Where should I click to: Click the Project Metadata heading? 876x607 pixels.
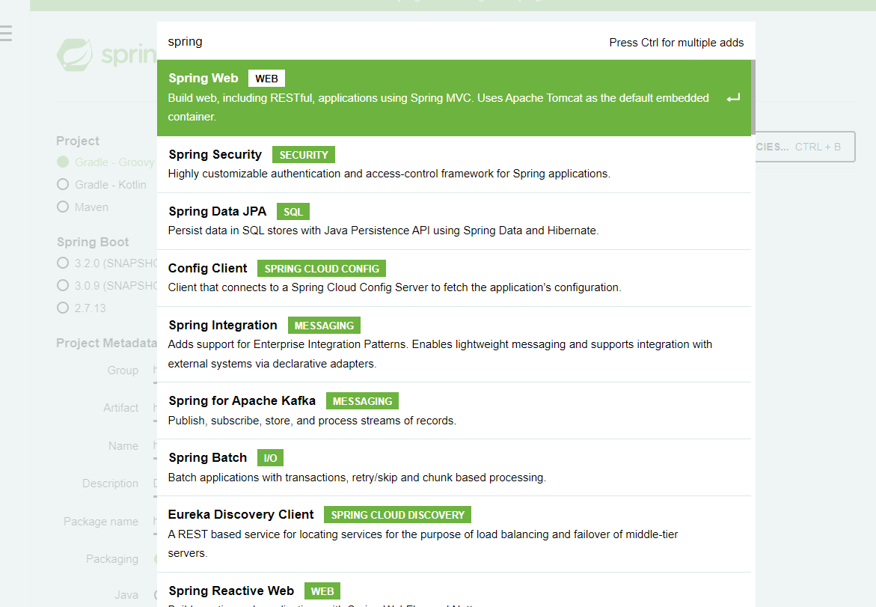pos(106,344)
